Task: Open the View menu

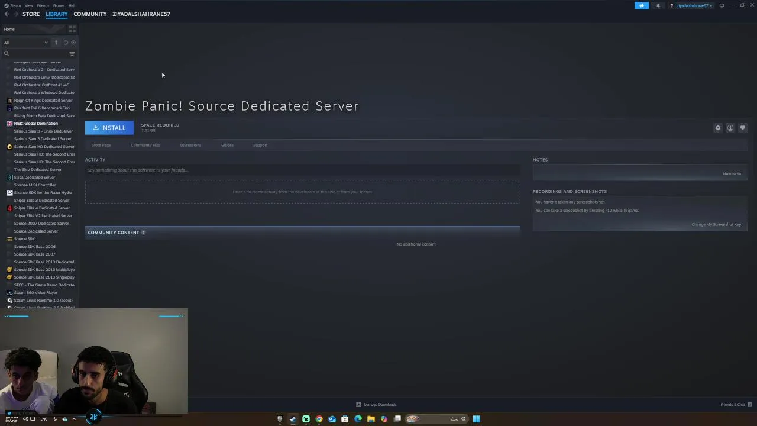Action: tap(28, 5)
